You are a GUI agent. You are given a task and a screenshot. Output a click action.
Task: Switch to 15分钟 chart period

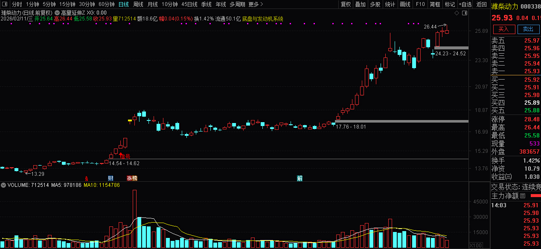pyautogui.click(x=67, y=4)
